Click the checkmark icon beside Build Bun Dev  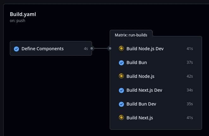(121, 104)
